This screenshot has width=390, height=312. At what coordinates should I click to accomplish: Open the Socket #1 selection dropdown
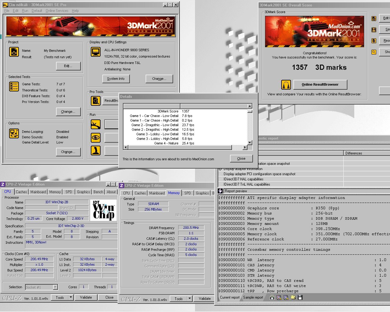(55, 287)
